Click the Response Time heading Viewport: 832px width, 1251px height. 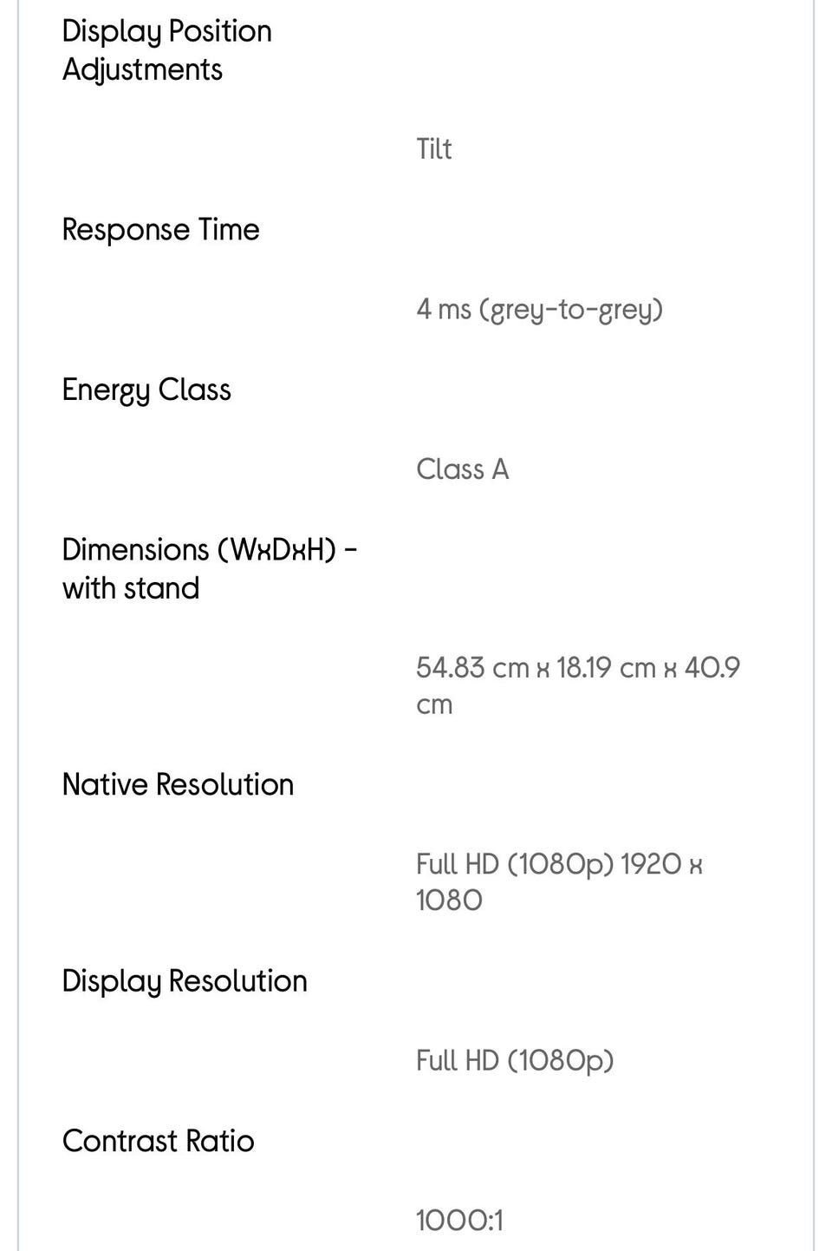160,230
